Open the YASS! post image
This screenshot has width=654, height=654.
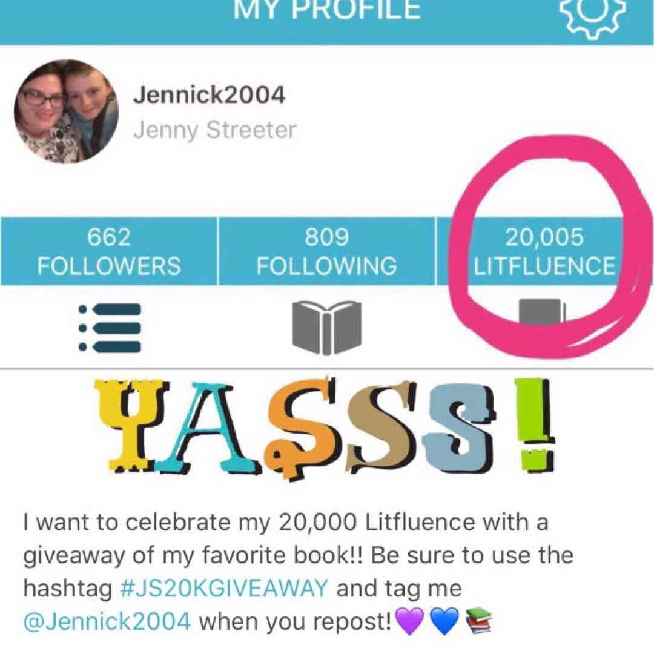325,428
